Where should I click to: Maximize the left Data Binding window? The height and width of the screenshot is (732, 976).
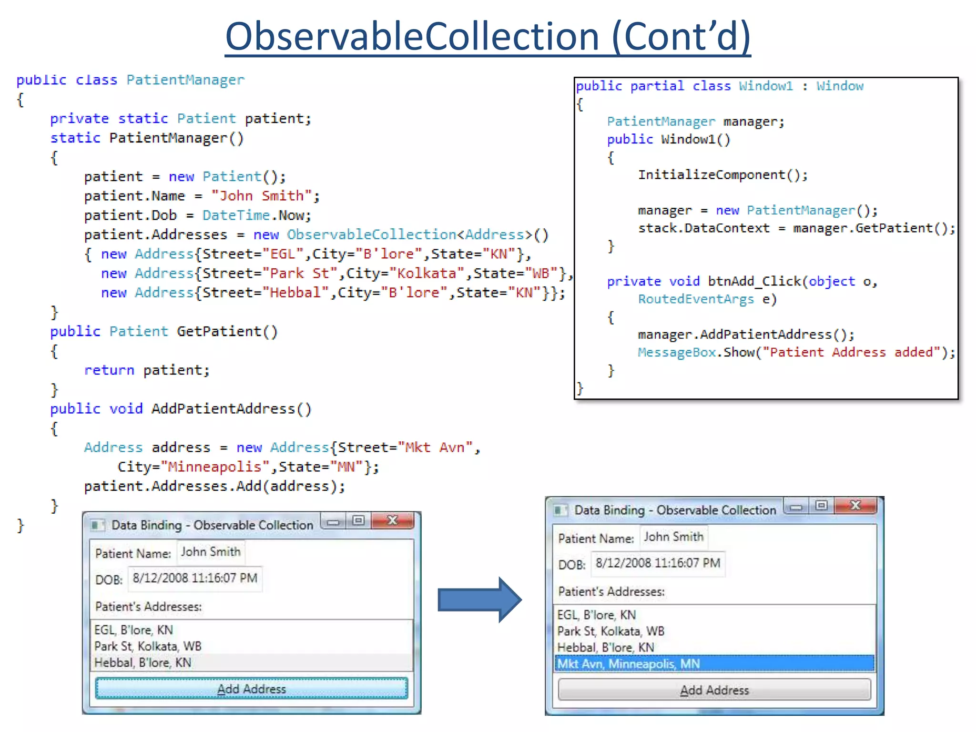(x=358, y=521)
